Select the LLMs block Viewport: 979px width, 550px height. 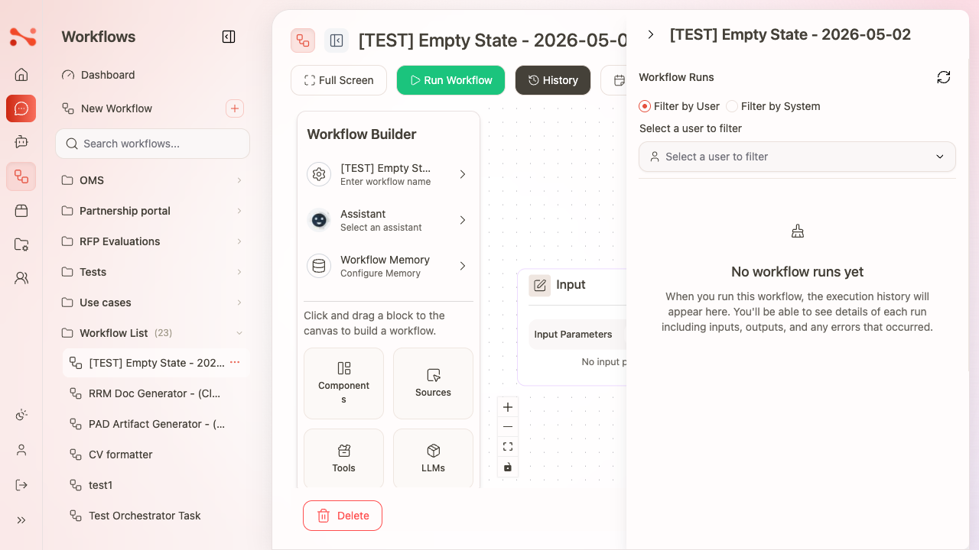coord(434,458)
